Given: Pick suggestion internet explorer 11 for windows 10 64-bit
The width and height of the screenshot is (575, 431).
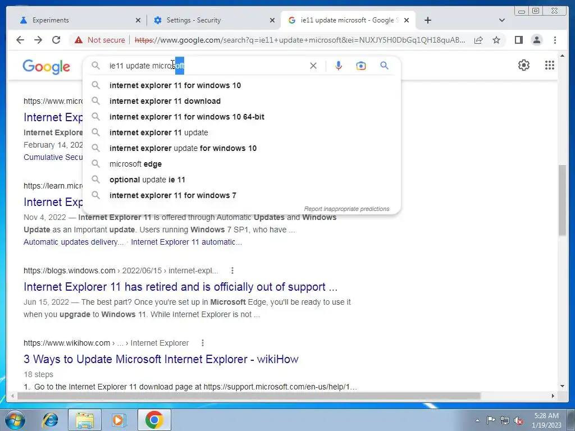Looking at the screenshot, I should (242, 117).
